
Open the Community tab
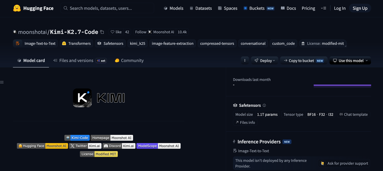[129, 61]
